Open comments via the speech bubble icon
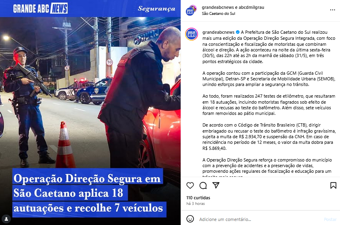This screenshot has height=225, width=340. [203, 185]
